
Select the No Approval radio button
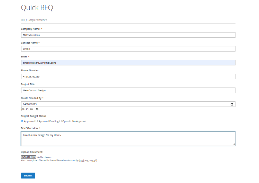[x=70, y=121]
